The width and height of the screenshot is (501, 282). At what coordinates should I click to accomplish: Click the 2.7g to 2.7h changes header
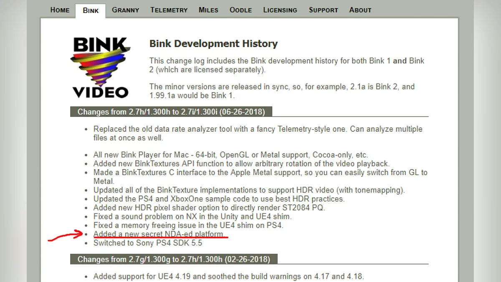[174, 259]
